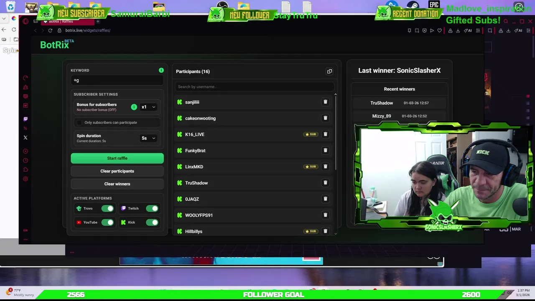Click the keyword input field
The height and width of the screenshot is (301, 535).
click(117, 80)
